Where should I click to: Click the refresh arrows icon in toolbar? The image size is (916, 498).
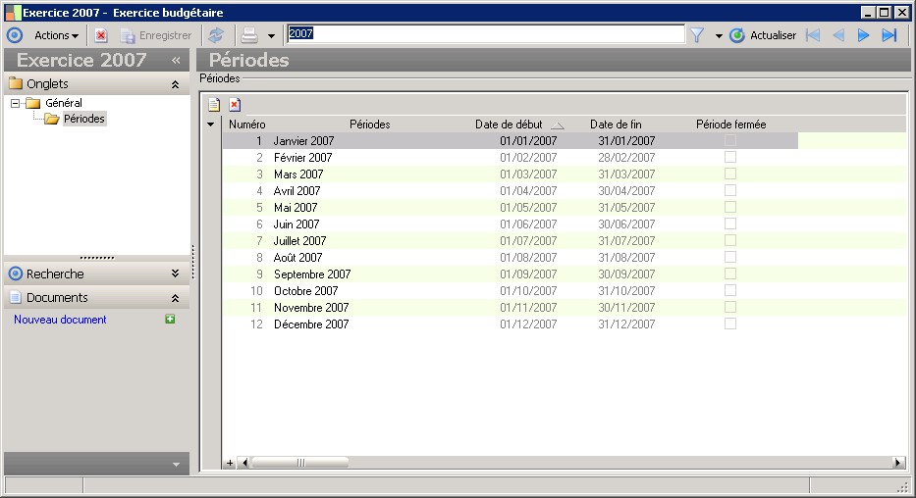click(216, 35)
